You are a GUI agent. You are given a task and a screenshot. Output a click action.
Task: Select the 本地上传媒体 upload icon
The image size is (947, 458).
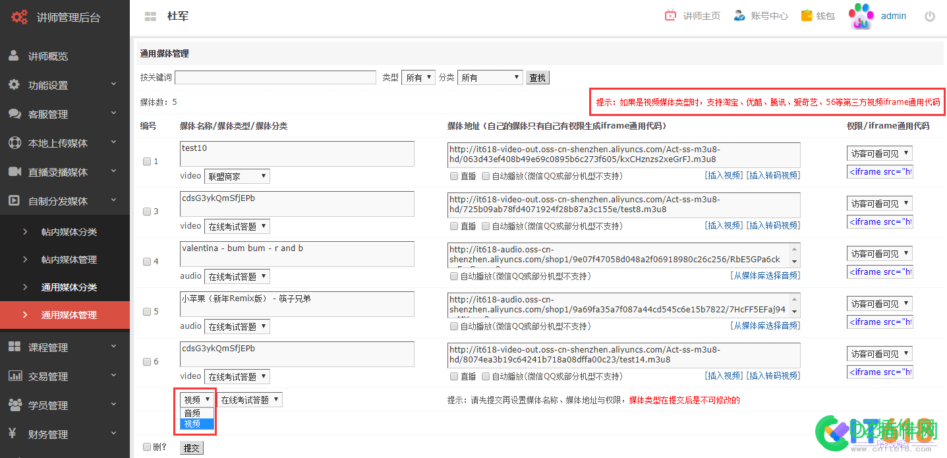14,142
